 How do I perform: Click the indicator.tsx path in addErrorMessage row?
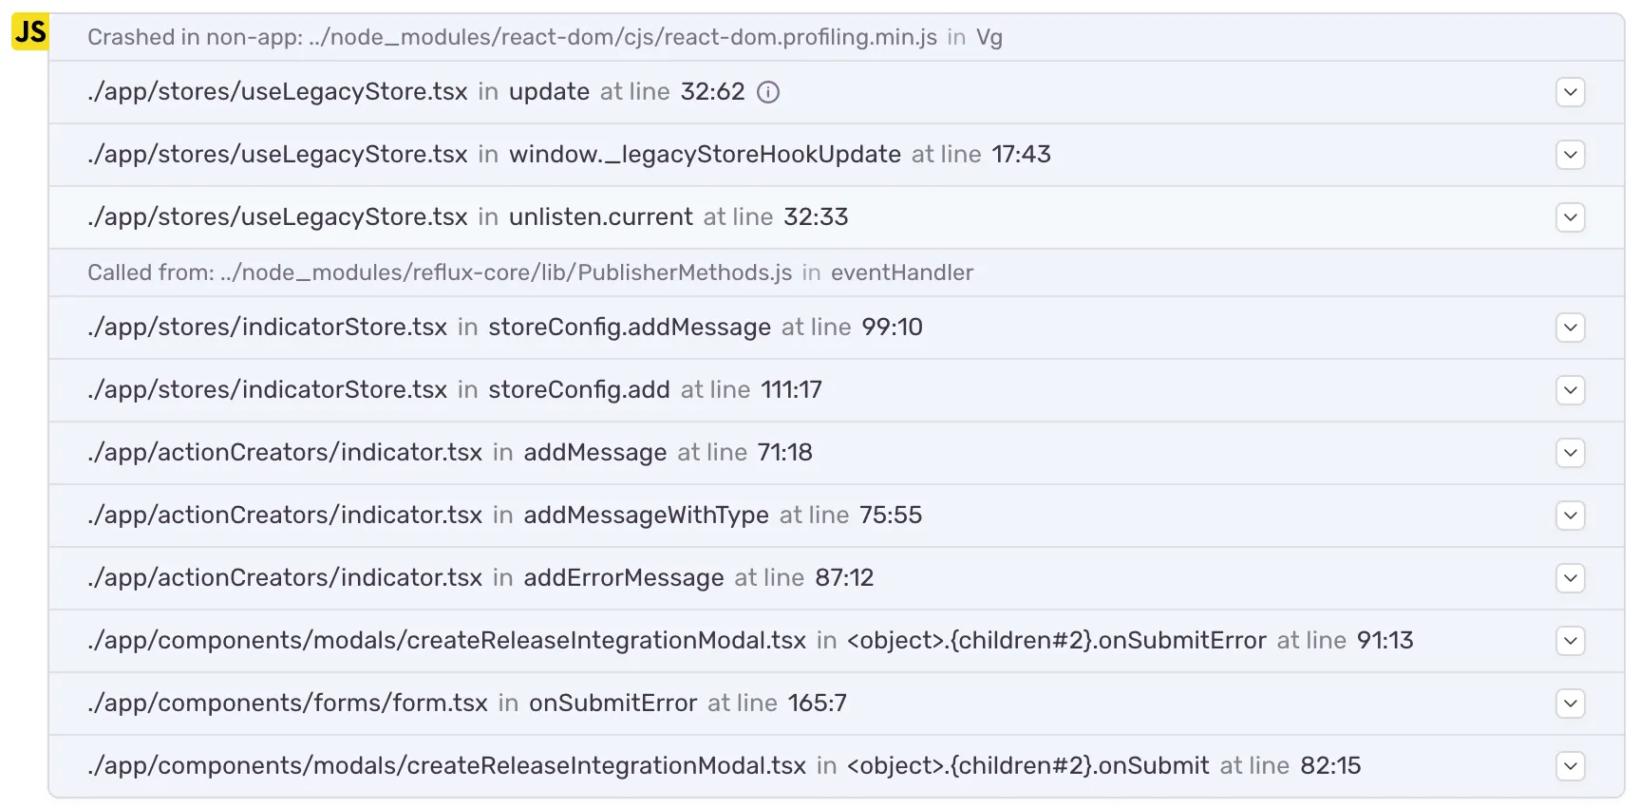tap(285, 578)
